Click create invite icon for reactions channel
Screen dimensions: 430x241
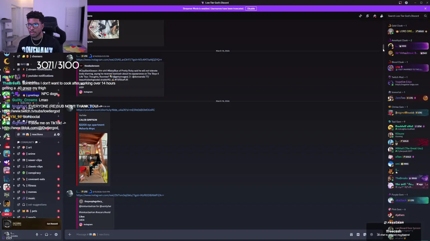click(55, 135)
